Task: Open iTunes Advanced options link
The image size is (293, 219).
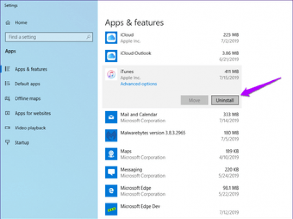Action: pyautogui.click(x=138, y=84)
